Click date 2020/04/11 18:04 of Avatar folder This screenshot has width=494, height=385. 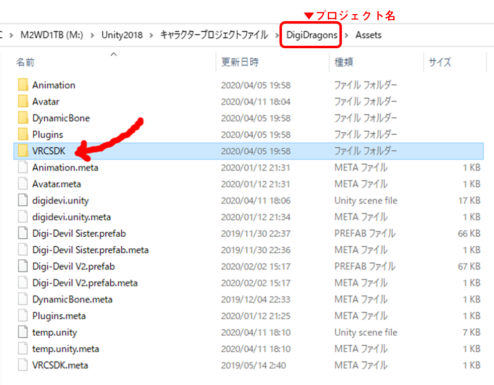(x=255, y=102)
